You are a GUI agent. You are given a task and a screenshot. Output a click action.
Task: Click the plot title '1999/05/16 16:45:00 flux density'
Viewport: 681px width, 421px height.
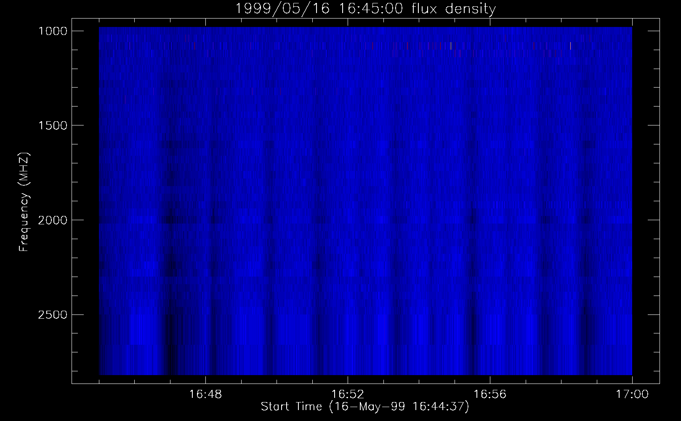[x=365, y=8]
